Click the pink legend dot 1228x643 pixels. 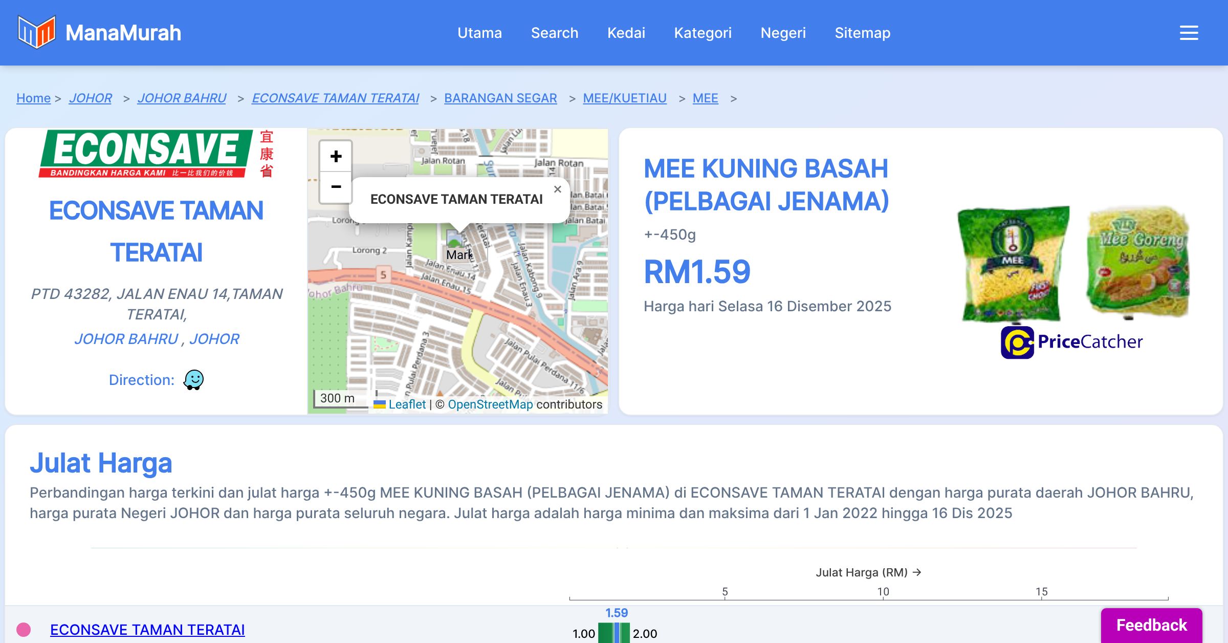click(24, 629)
